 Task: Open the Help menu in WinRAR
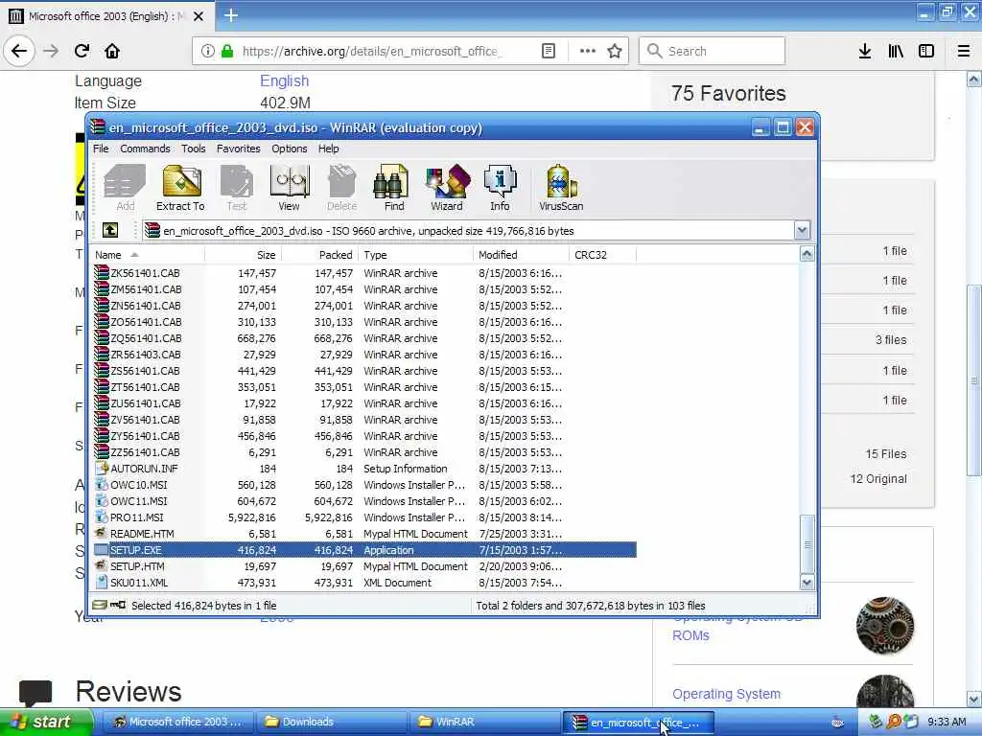coord(328,149)
